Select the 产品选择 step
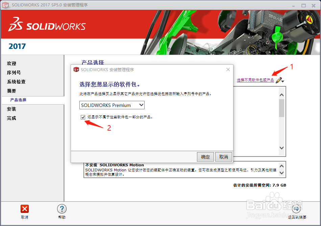321x226 pixels. (18, 100)
